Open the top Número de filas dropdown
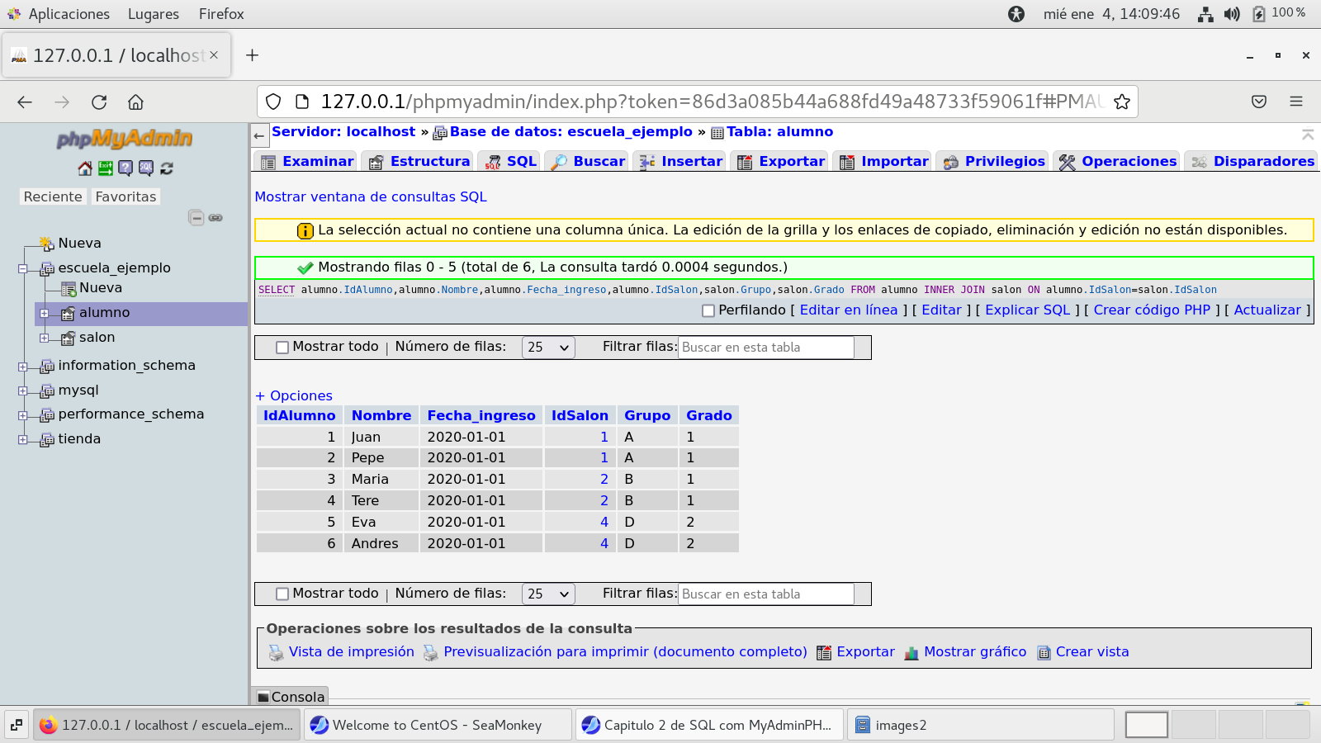This screenshot has height=743, width=1321. point(548,348)
